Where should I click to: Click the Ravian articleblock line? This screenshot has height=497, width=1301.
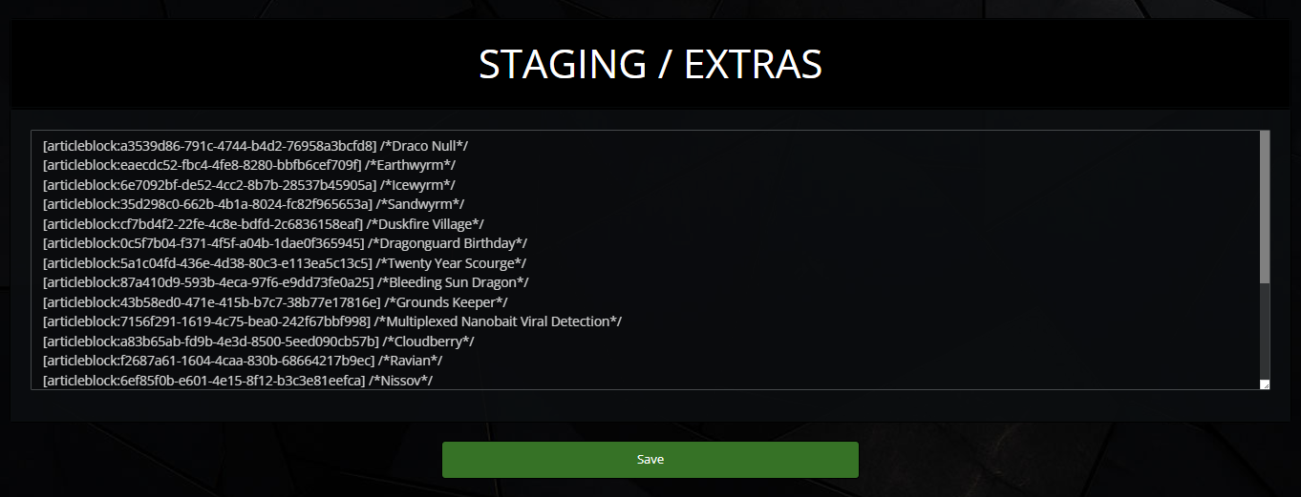[x=243, y=361]
